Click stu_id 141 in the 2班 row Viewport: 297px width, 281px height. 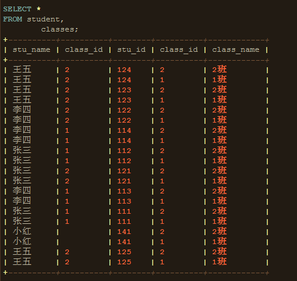pyautogui.click(x=124, y=232)
